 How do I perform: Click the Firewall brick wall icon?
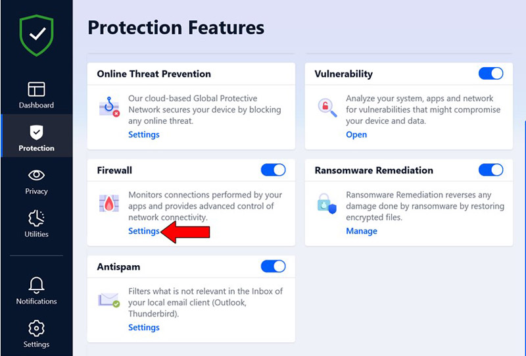(108, 203)
